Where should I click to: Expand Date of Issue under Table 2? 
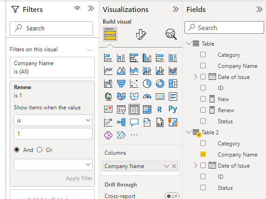[x=195, y=165]
